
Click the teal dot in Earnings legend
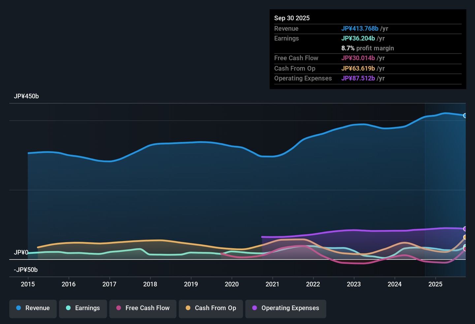[x=68, y=308]
